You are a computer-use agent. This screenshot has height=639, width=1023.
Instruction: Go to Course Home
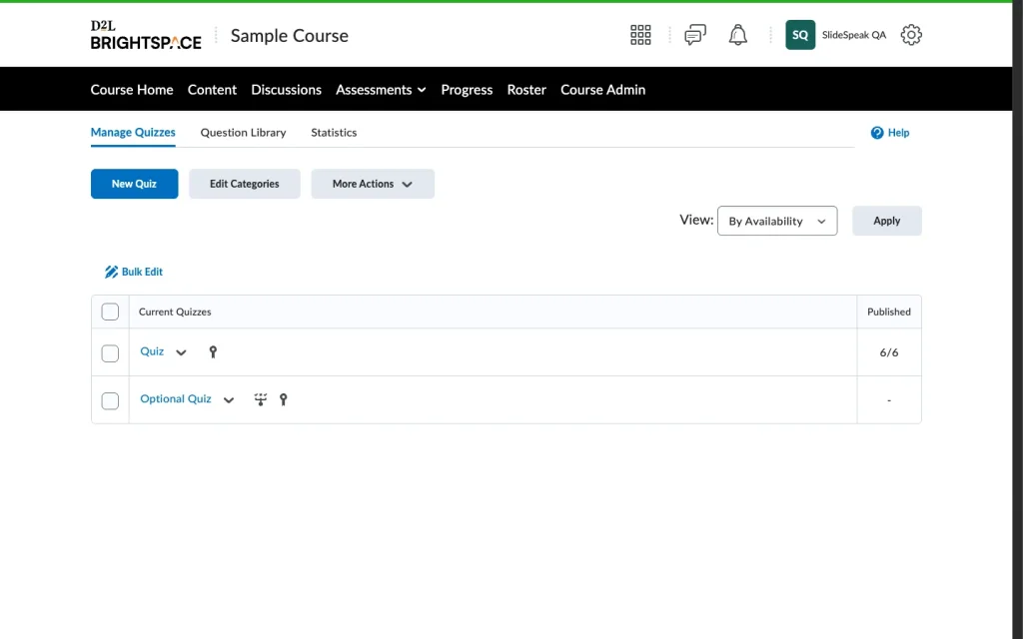[132, 90]
